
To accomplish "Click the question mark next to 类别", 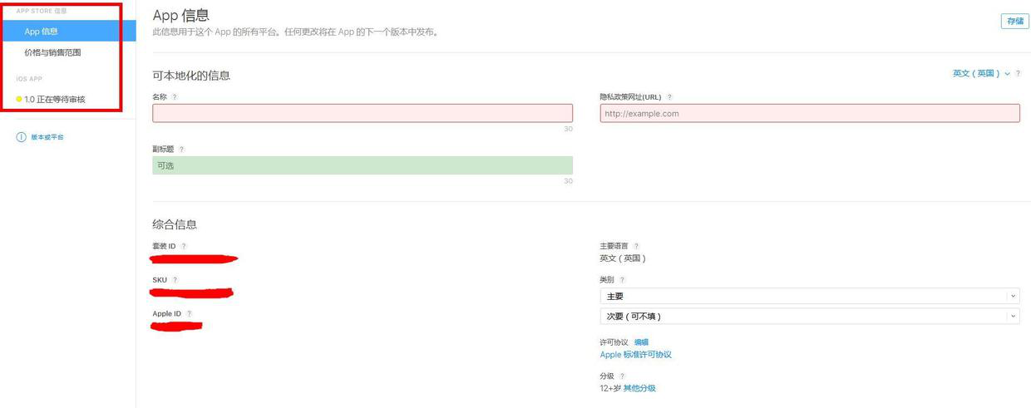I will 622,280.
